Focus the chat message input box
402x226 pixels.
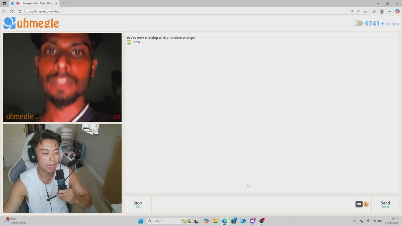pyautogui.click(x=254, y=204)
